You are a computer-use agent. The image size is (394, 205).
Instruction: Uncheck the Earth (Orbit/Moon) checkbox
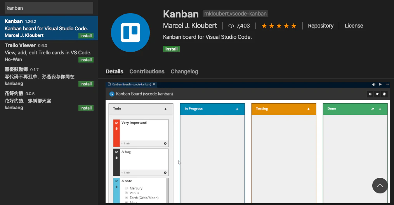[x=127, y=198]
